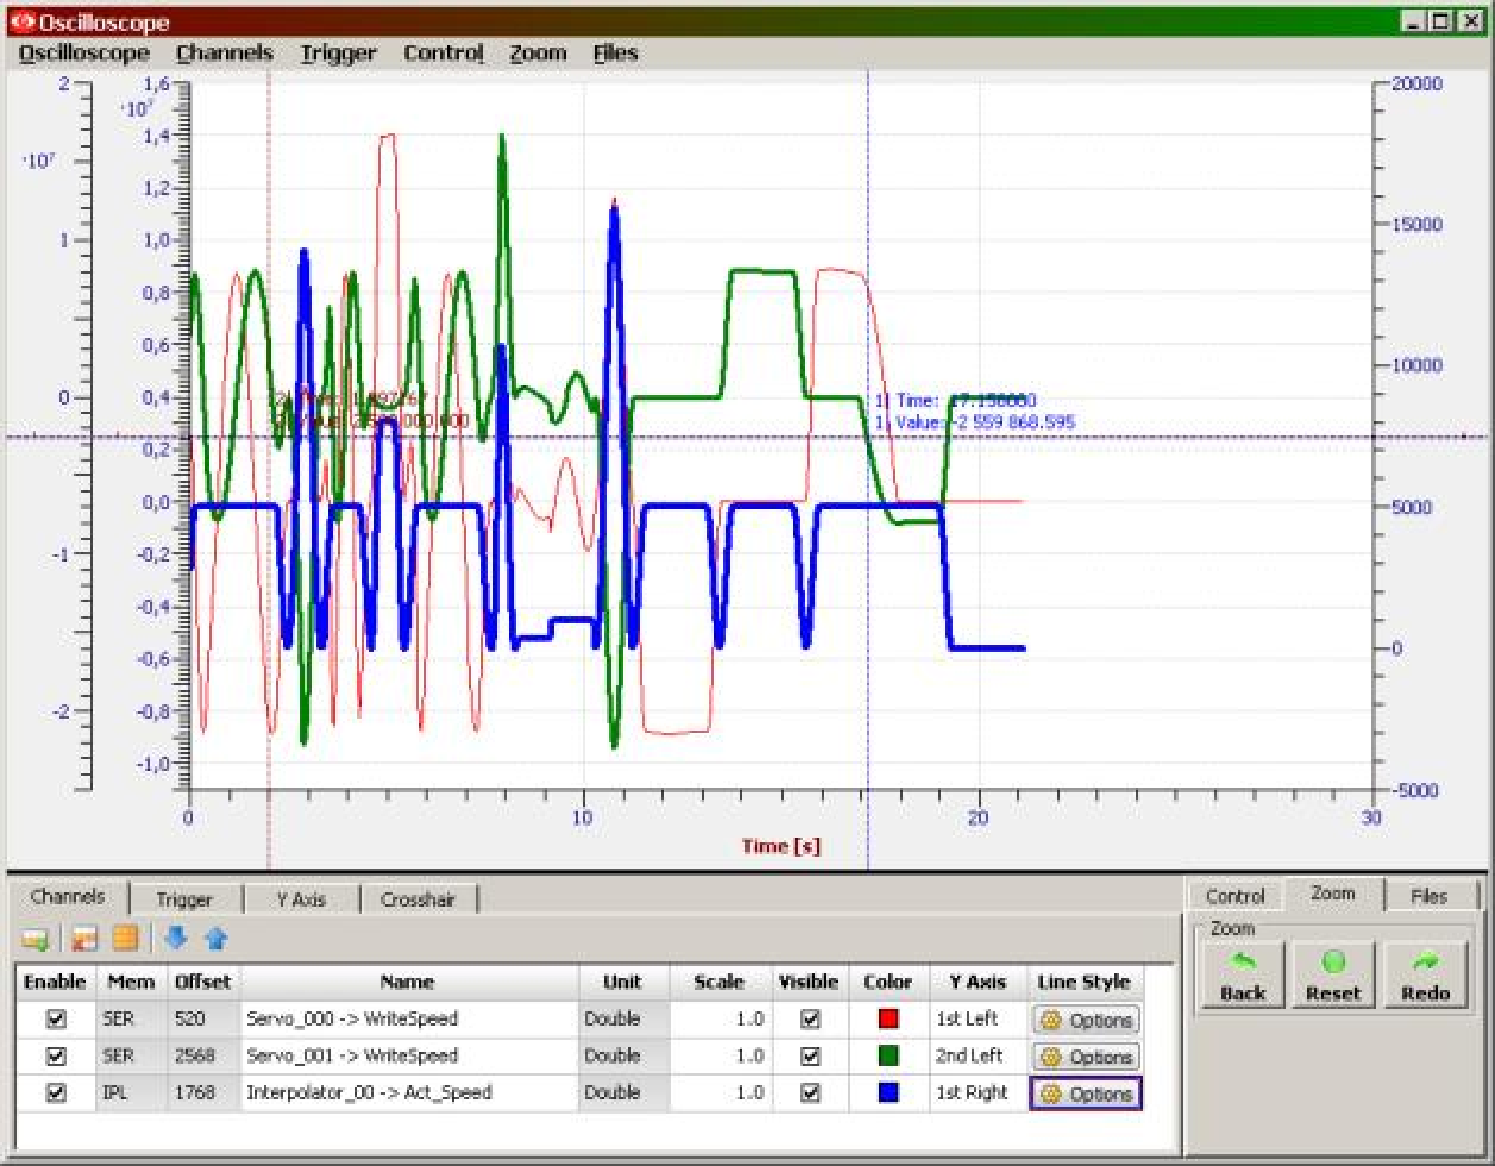This screenshot has width=1495, height=1166.
Task: Open Line Style Options for Interpolator_00
Action: pyautogui.click(x=1086, y=1094)
